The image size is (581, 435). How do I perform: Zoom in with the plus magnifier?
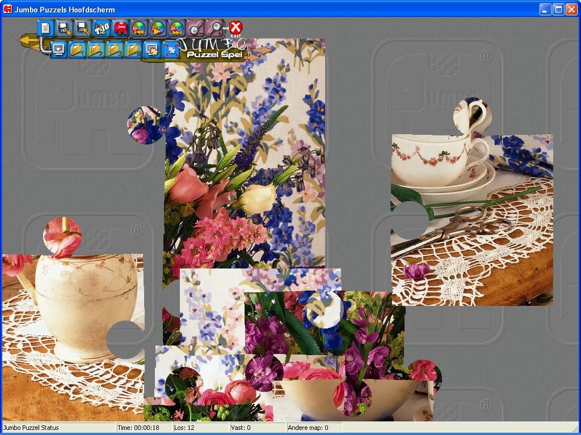point(214,27)
